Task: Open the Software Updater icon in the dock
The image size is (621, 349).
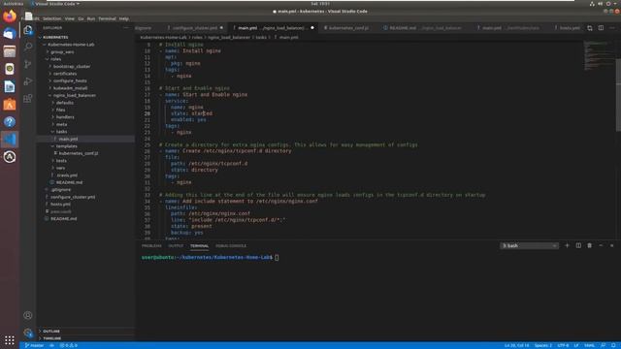Action: pyautogui.click(x=10, y=157)
